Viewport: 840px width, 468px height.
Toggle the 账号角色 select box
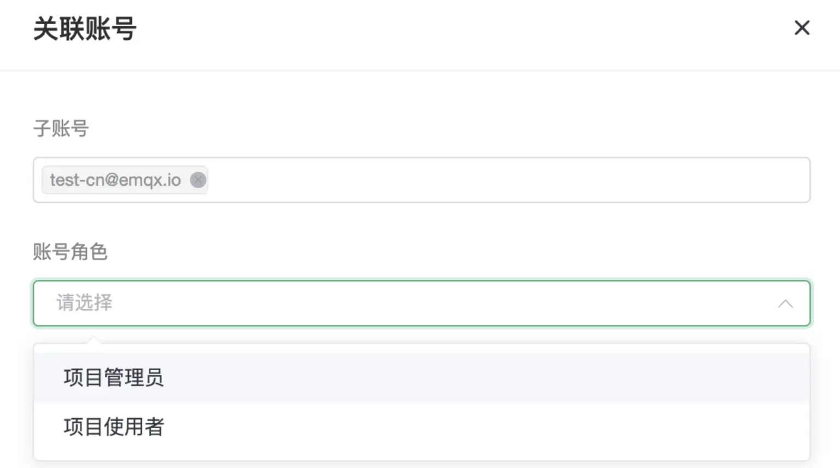[422, 303]
